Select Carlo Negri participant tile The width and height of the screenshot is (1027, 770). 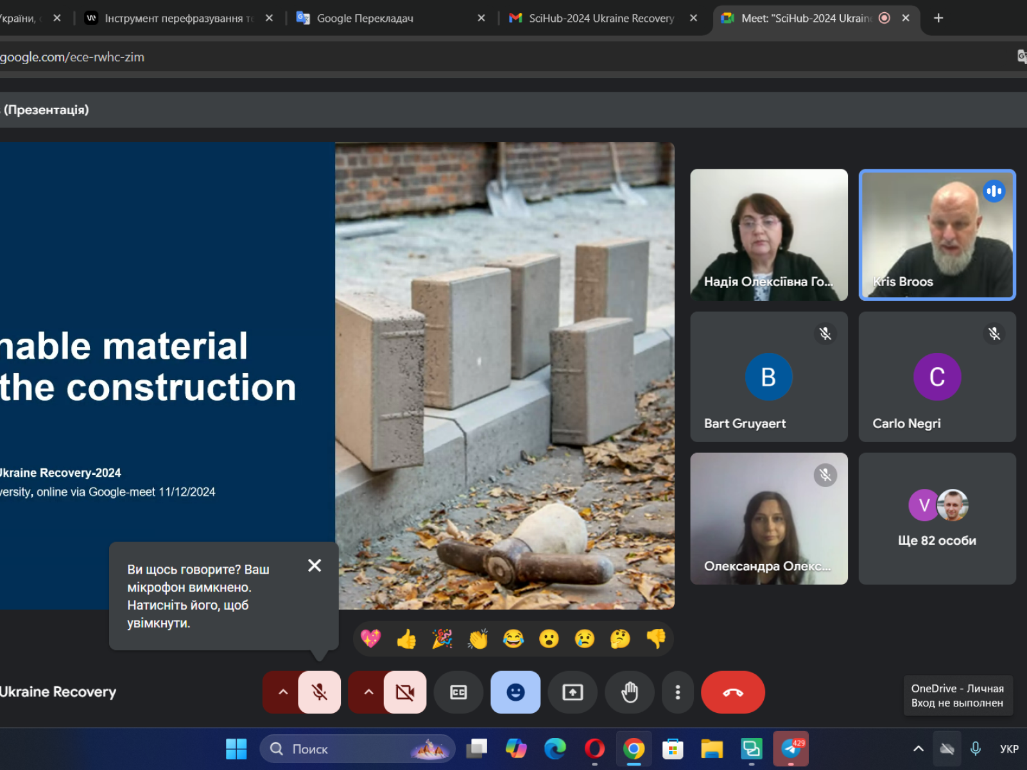[x=937, y=377]
